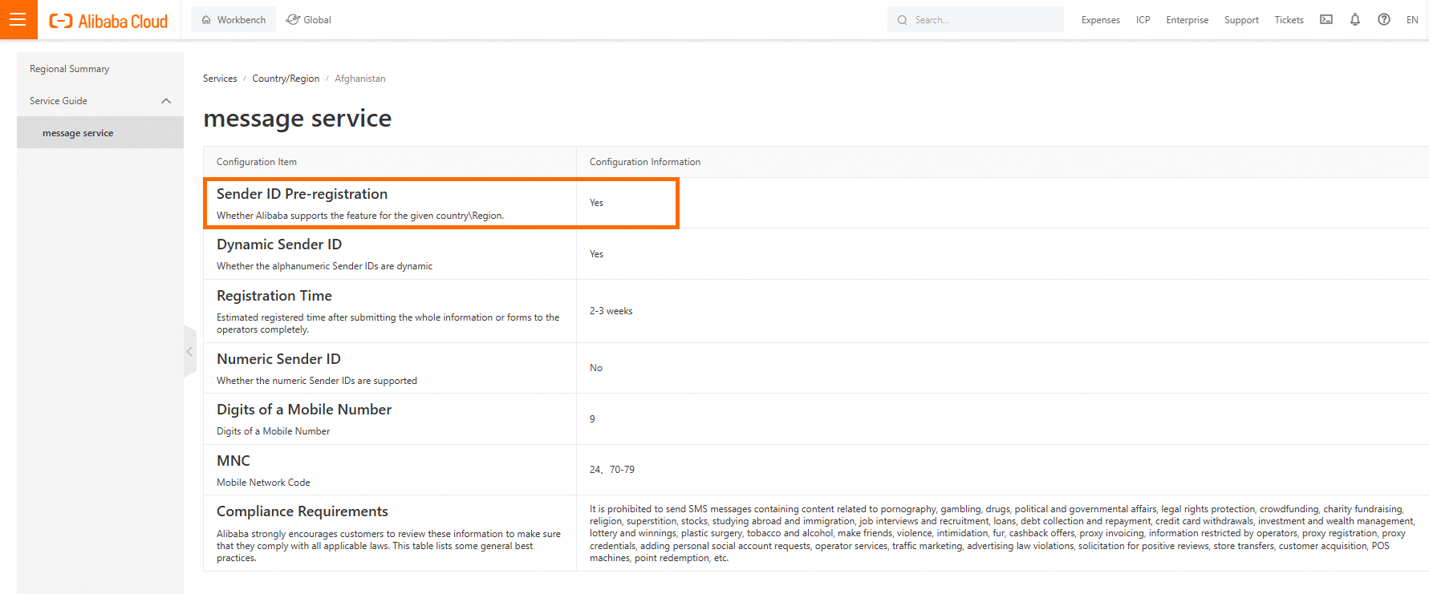
Task: Select Regional Summary in sidebar
Action: (x=100, y=69)
